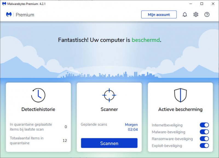Screen dimensions: 219x158
Task: Open the notifications bell icon
Action: 185,14
